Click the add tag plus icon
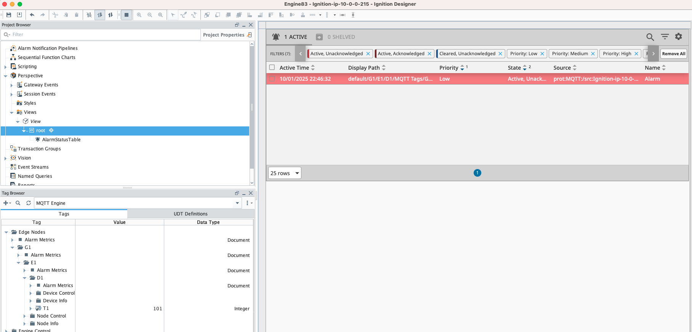The image size is (692, 332). pyautogui.click(x=6, y=203)
